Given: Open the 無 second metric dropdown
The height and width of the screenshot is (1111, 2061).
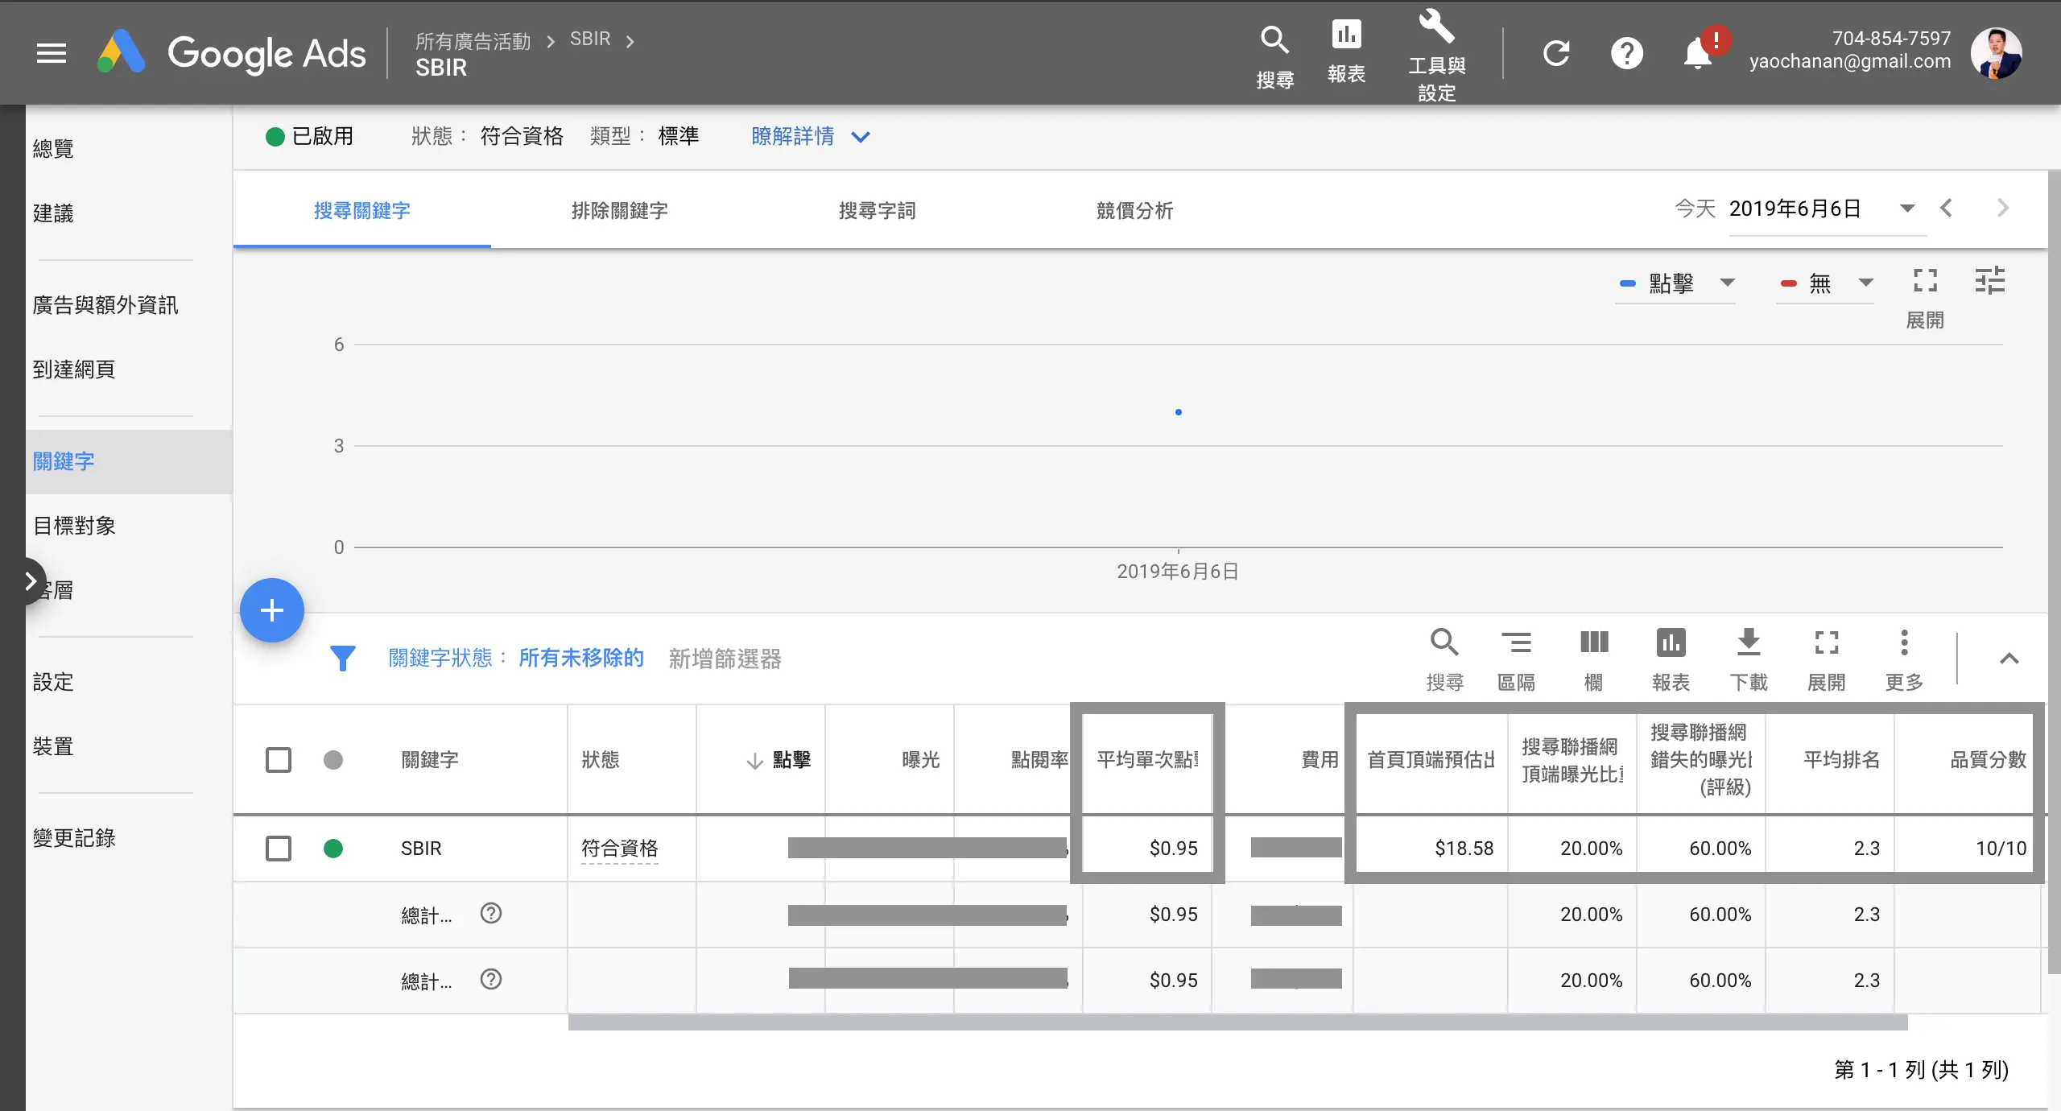Looking at the screenshot, I should (x=1825, y=283).
